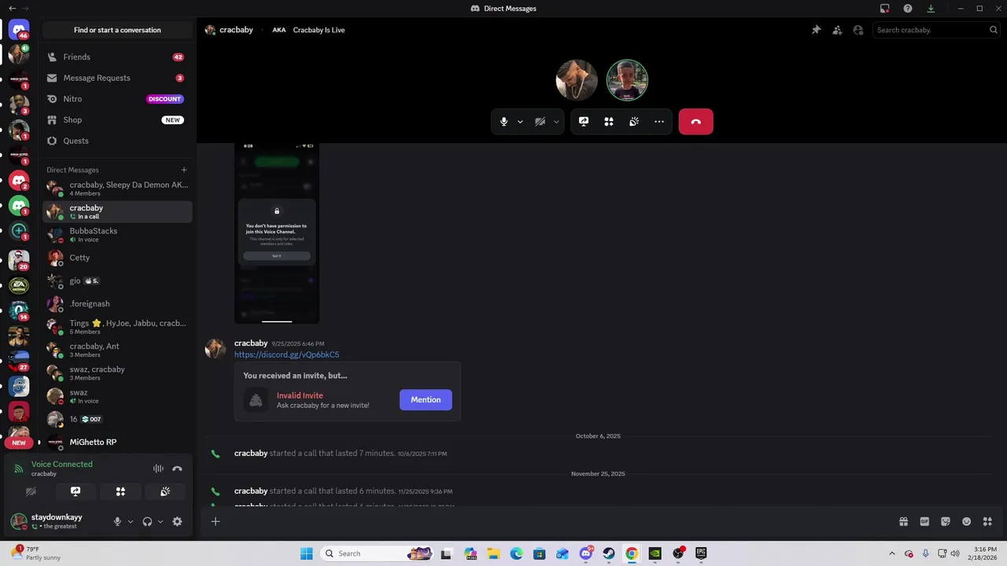Open the Help question mark icon
Viewport: 1007px width, 566px height.
pos(908,9)
